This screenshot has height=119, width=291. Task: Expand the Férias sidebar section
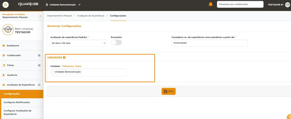click(39, 65)
